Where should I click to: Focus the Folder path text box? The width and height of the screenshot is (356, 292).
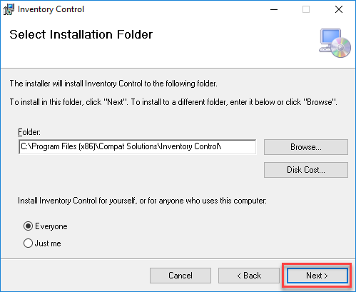(x=138, y=147)
